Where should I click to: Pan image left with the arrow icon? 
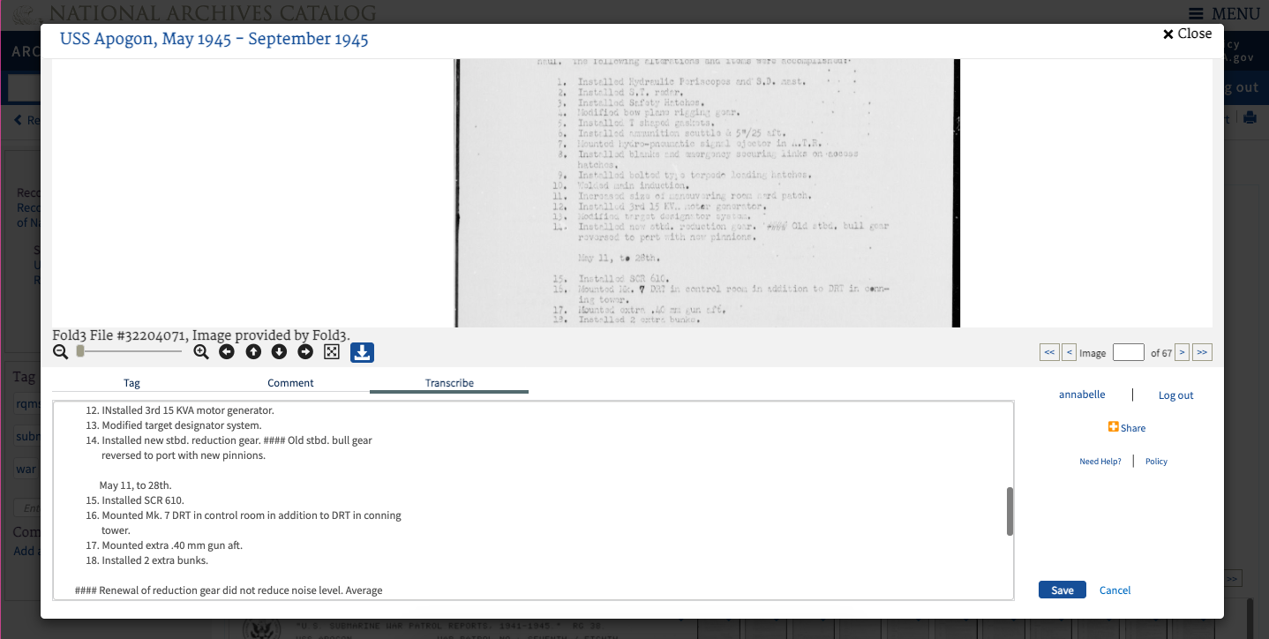[227, 352]
